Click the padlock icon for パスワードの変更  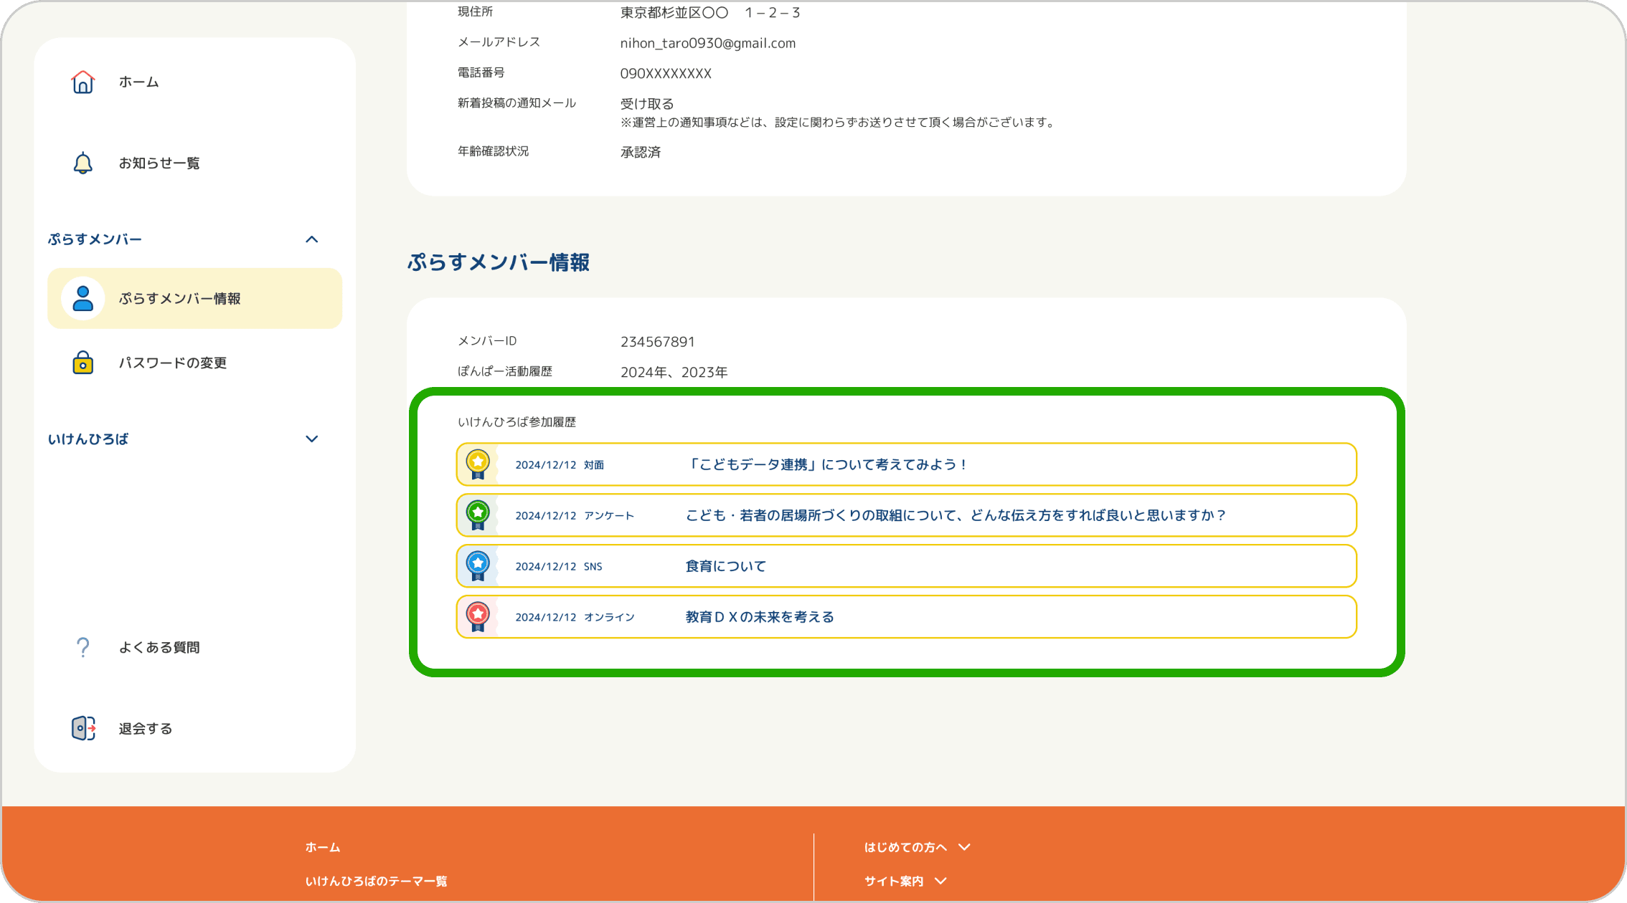pos(82,363)
